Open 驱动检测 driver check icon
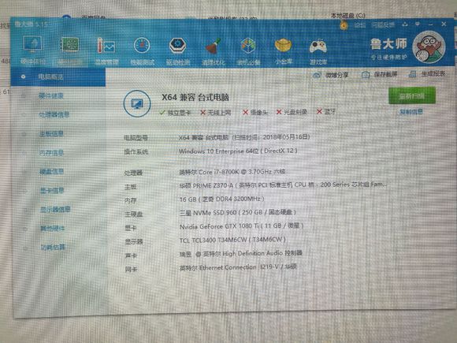The height and width of the screenshot is (343, 457). click(x=178, y=50)
